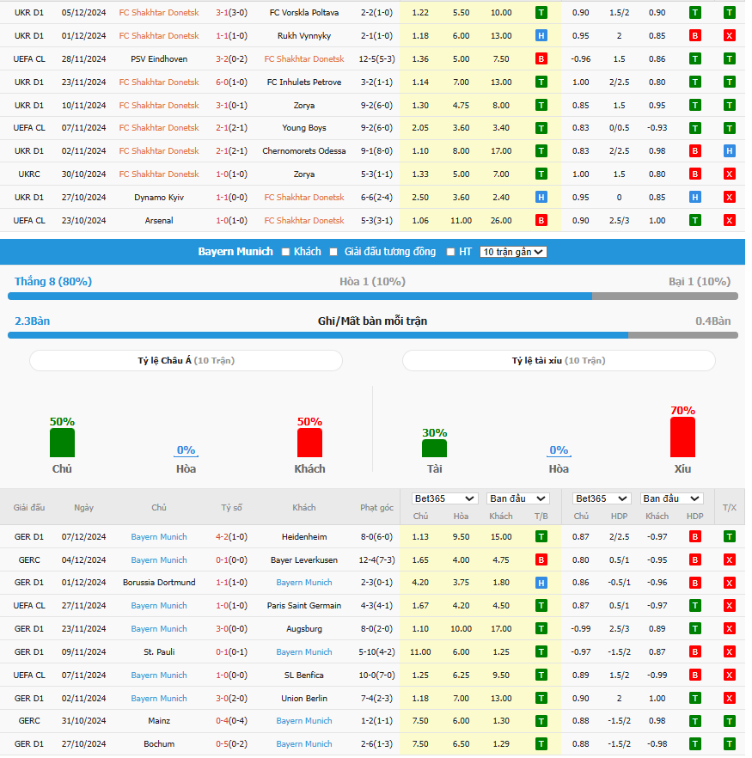This screenshot has width=752, height=758.
Task: Click the green Chủ 50% bar
Action: pos(63,443)
